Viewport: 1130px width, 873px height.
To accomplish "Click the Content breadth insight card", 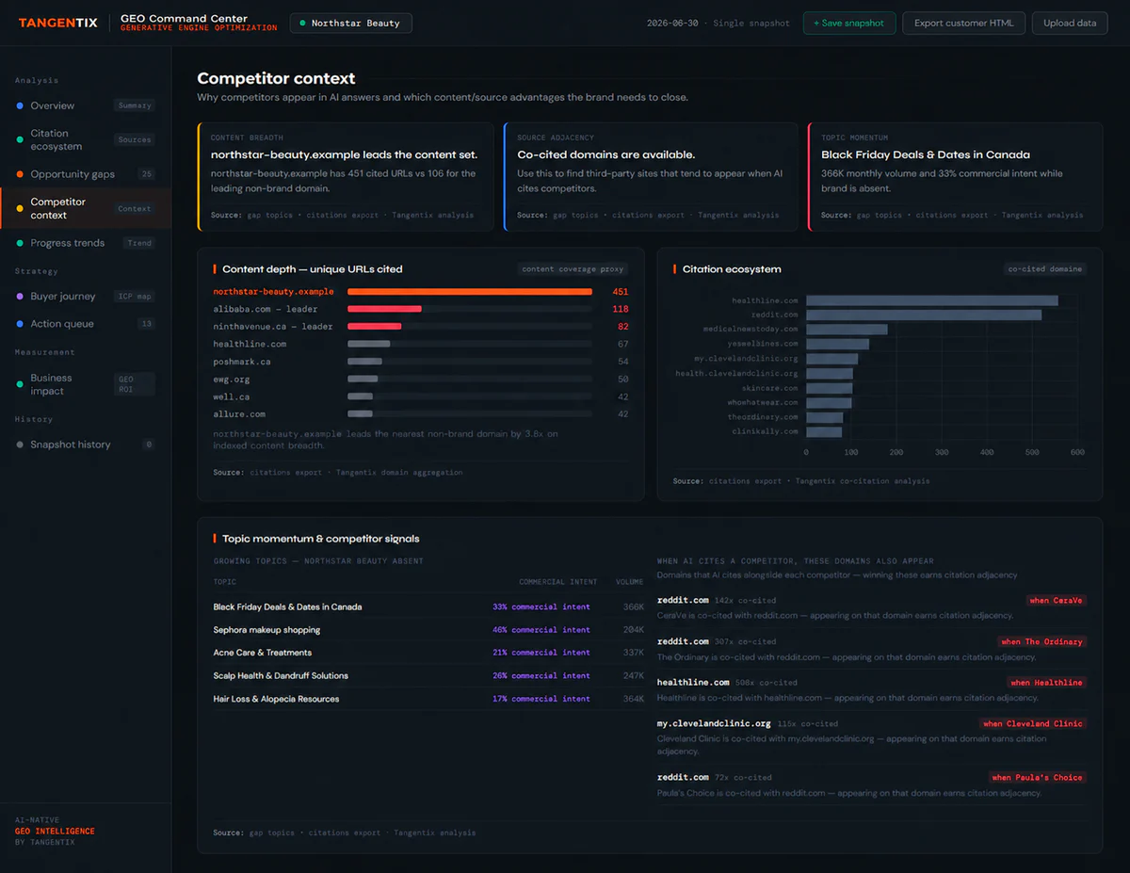I will [346, 176].
